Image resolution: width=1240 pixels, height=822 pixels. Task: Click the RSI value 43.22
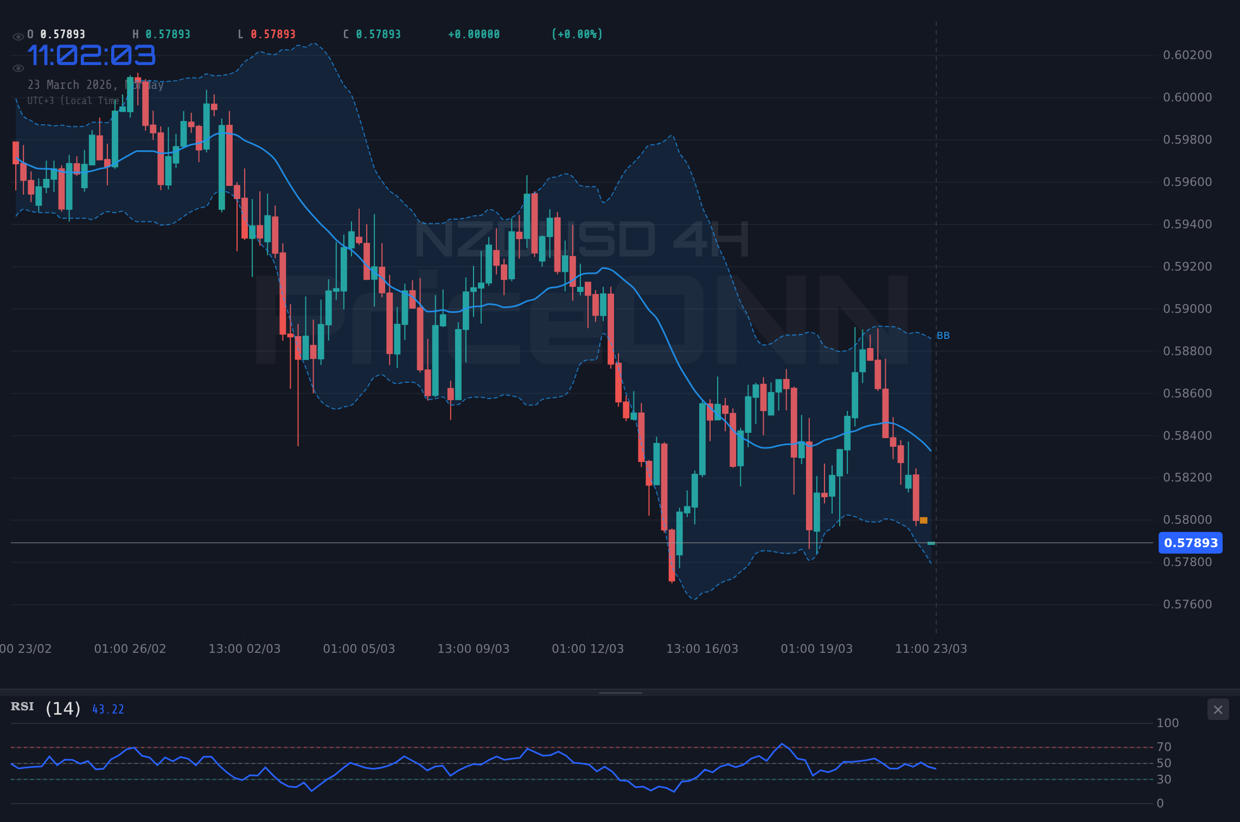point(108,709)
